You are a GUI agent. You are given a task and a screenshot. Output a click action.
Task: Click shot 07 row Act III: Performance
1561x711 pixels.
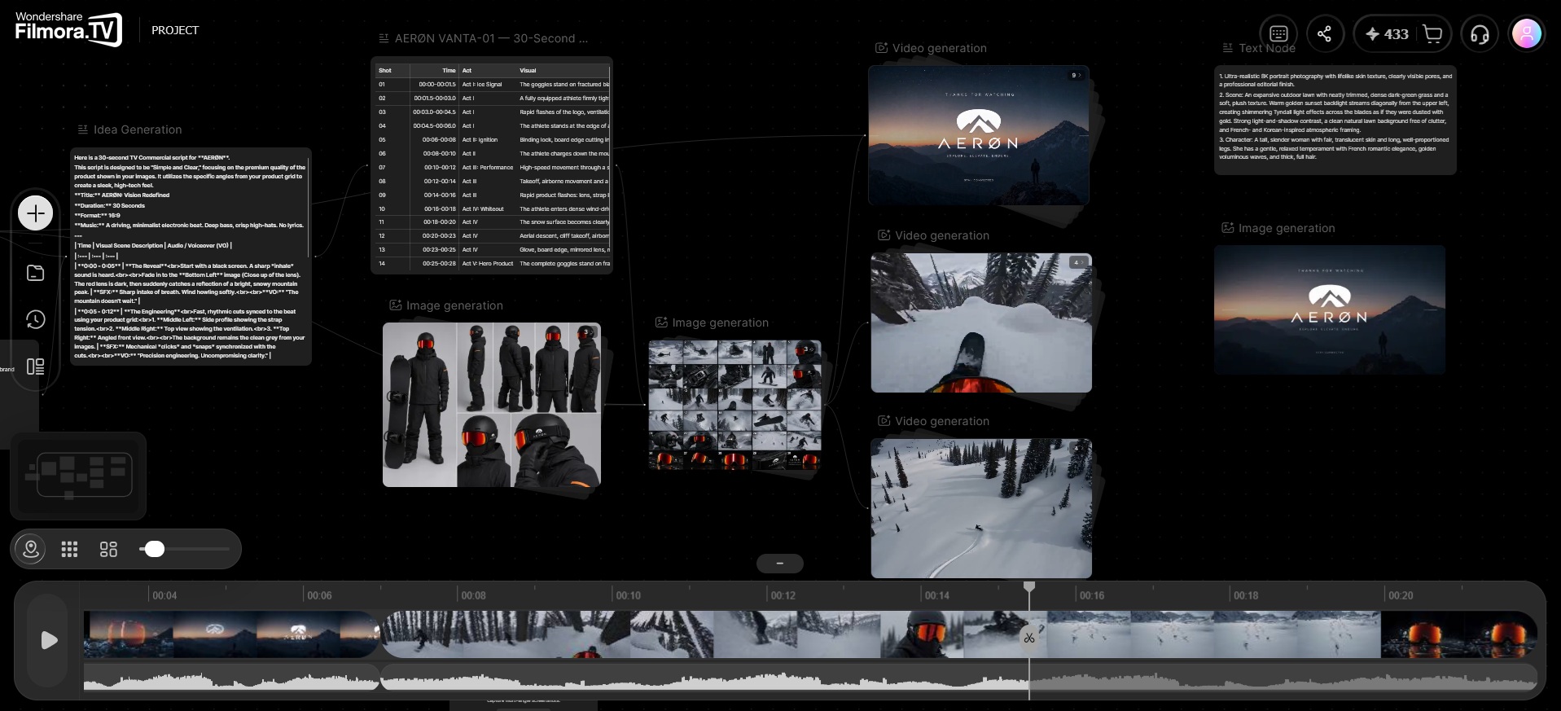coord(492,168)
